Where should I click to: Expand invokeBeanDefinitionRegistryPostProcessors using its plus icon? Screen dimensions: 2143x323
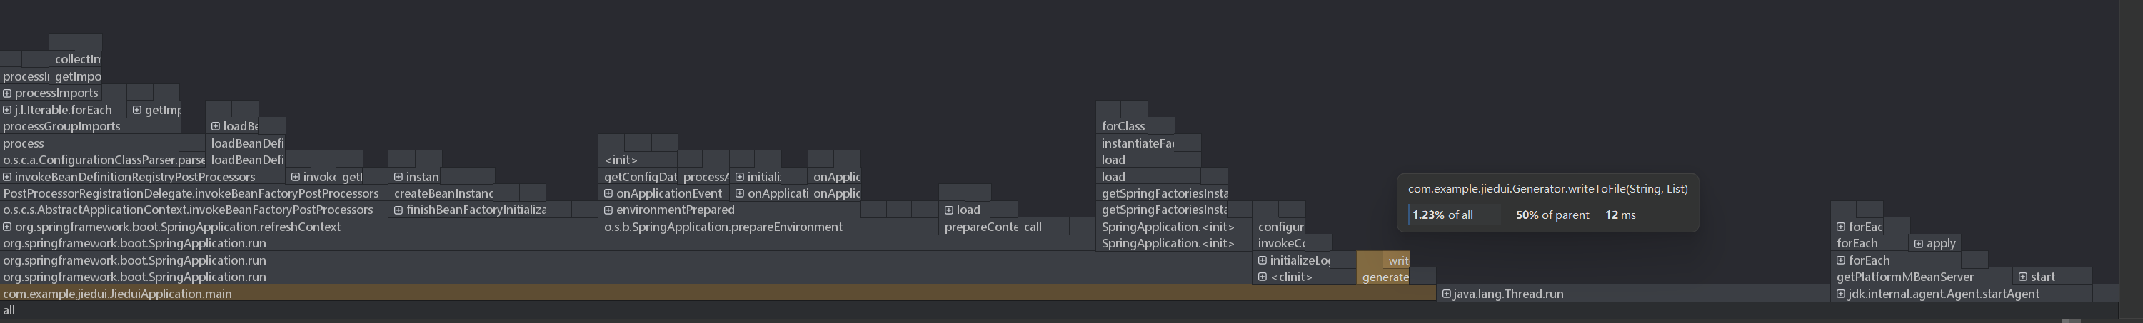coord(7,177)
